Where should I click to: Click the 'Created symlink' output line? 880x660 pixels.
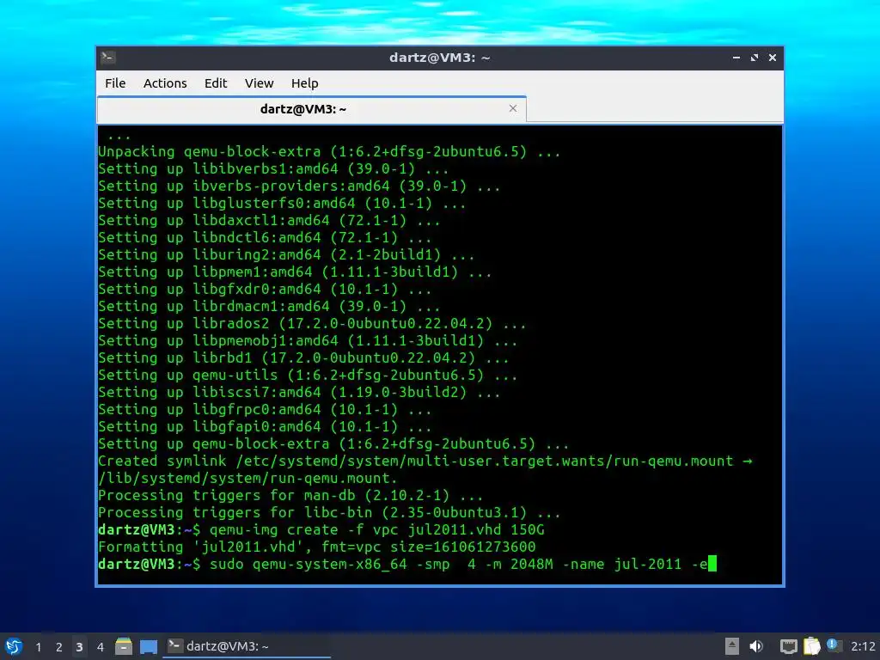pyautogui.click(x=425, y=461)
